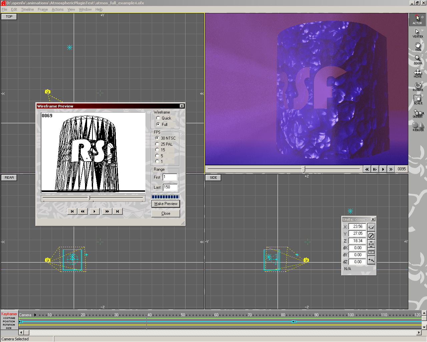The height and width of the screenshot is (342, 427).
Task: Open the Timeline menu
Action: [x=27, y=9]
